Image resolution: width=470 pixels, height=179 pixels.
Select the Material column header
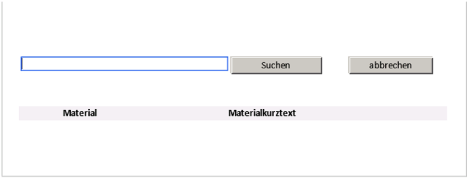(x=80, y=113)
